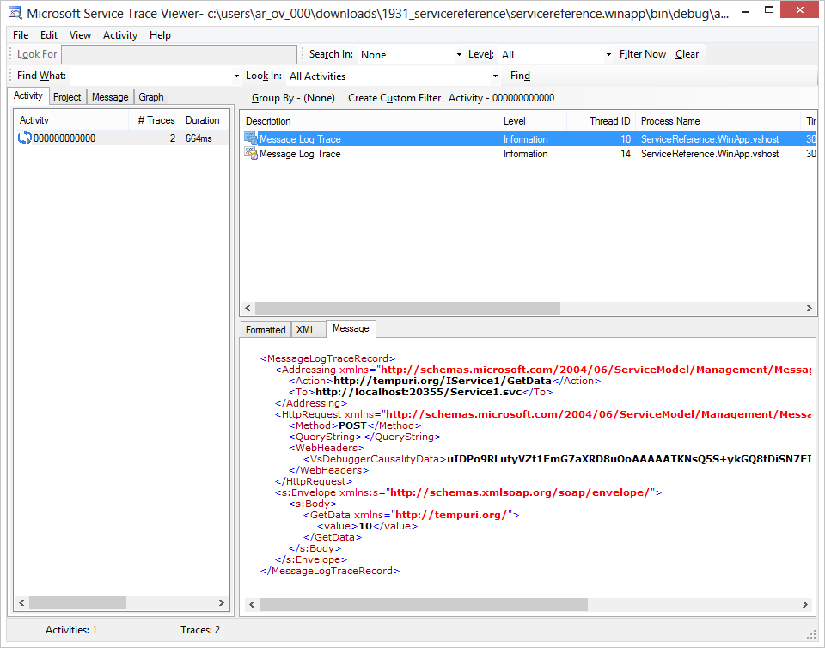This screenshot has width=825, height=648.
Task: Click the http://localhost:20355/Service1.svc address text
Action: pos(419,392)
